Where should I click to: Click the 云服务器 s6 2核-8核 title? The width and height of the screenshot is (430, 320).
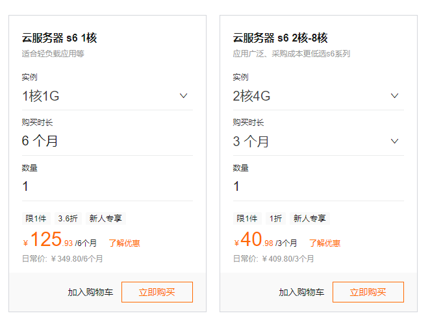281,38
